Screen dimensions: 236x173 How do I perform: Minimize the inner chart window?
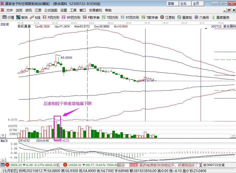click(225, 10)
